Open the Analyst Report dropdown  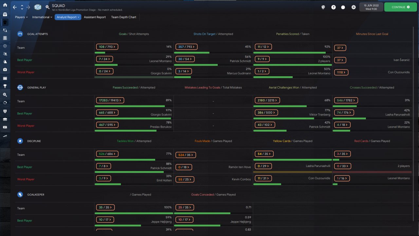coord(68,17)
